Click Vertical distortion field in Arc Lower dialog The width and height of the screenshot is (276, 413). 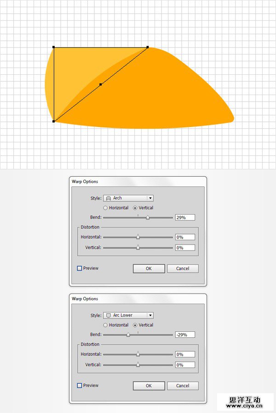coord(185,365)
